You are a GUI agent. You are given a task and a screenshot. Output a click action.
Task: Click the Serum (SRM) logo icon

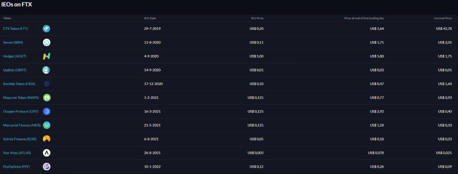[47, 42]
